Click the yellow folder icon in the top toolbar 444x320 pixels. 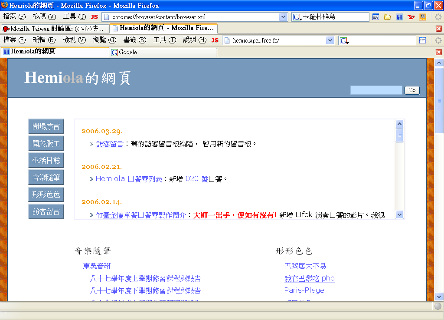pos(387,17)
